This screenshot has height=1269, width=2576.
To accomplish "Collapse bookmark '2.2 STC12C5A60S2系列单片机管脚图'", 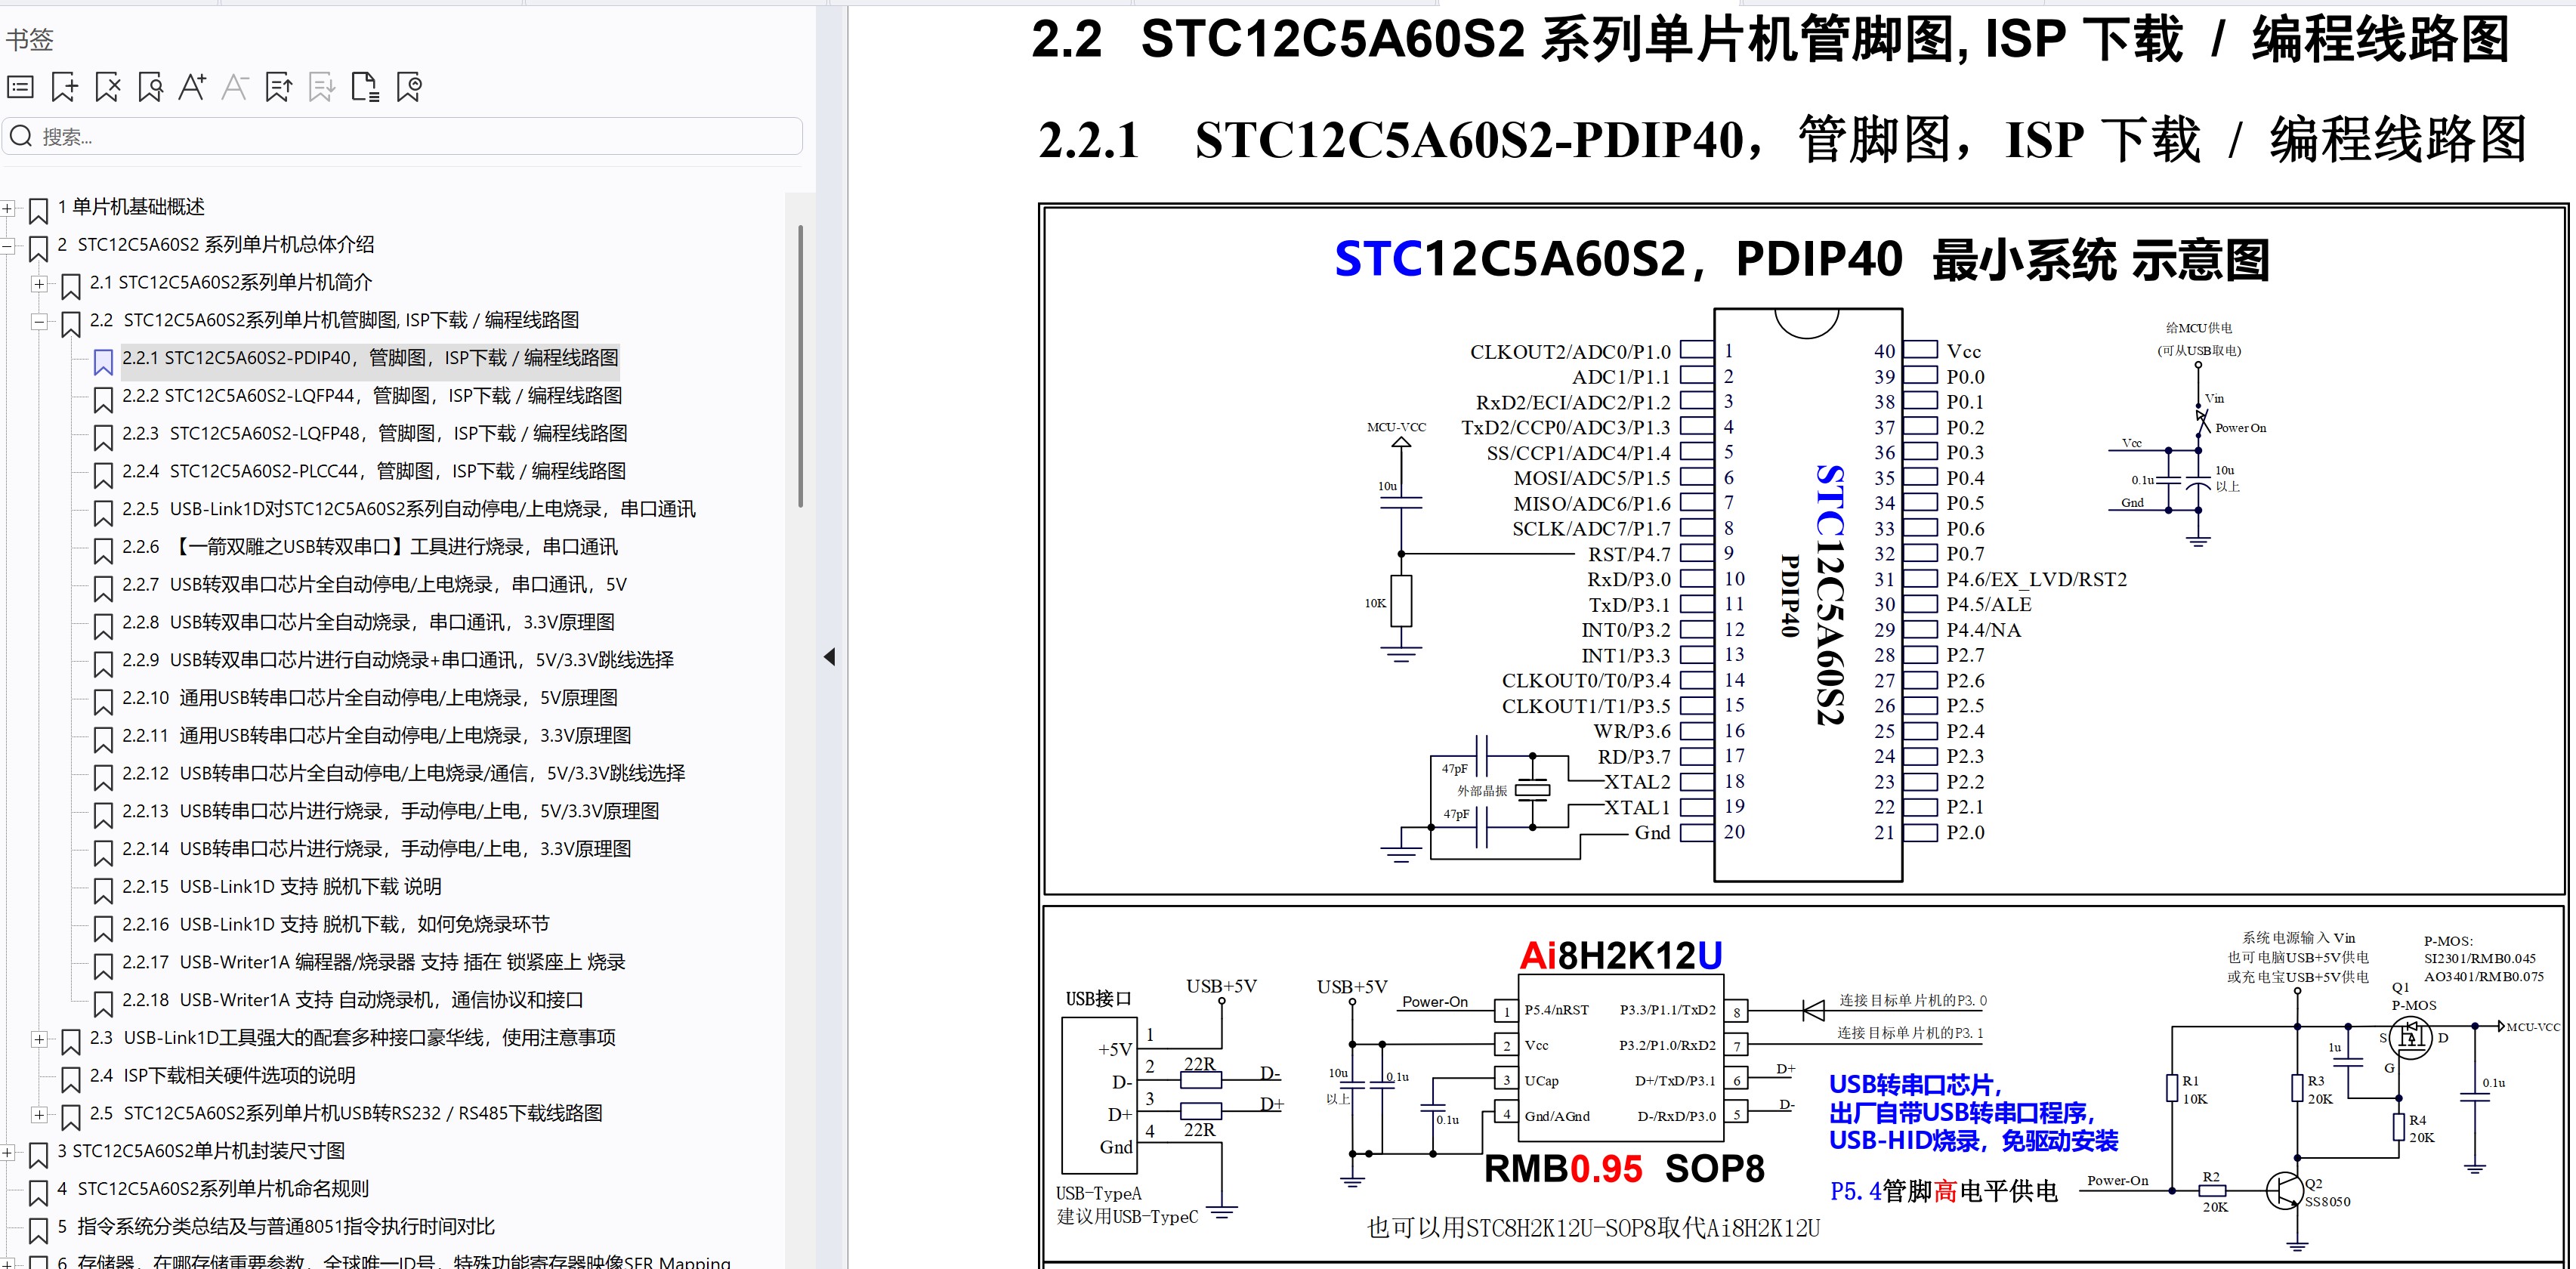I will 39,322.
